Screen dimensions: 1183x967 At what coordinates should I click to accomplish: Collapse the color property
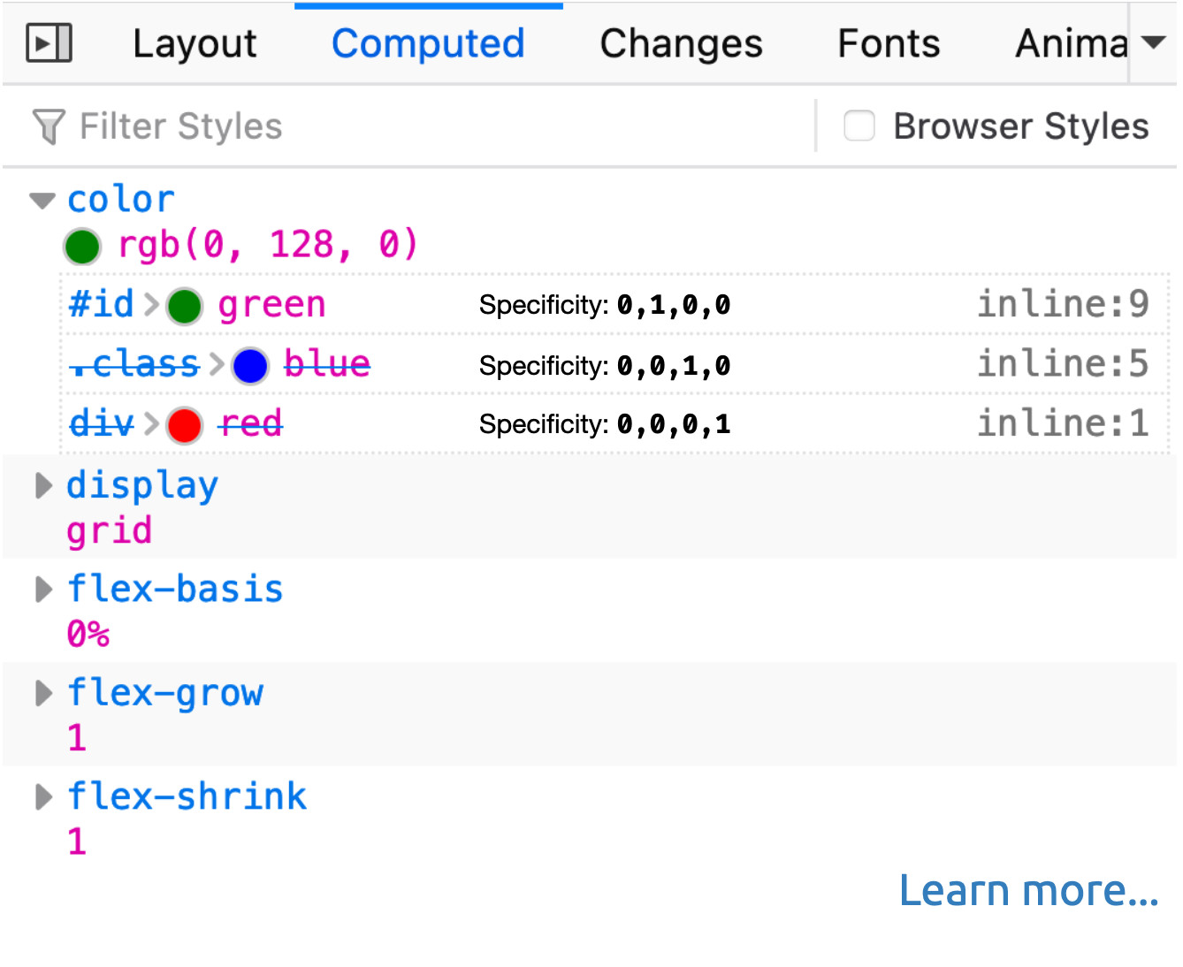(42, 201)
